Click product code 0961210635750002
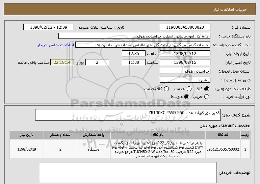Viewport: 260px width, 184px height. (x=223, y=149)
